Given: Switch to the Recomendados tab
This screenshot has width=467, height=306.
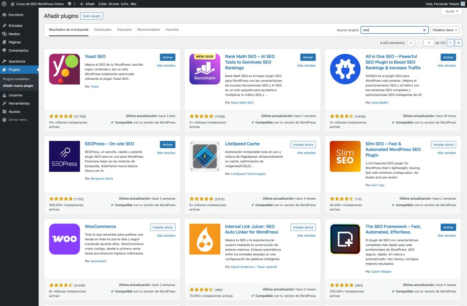Looking at the screenshot, I should coord(149,30).
